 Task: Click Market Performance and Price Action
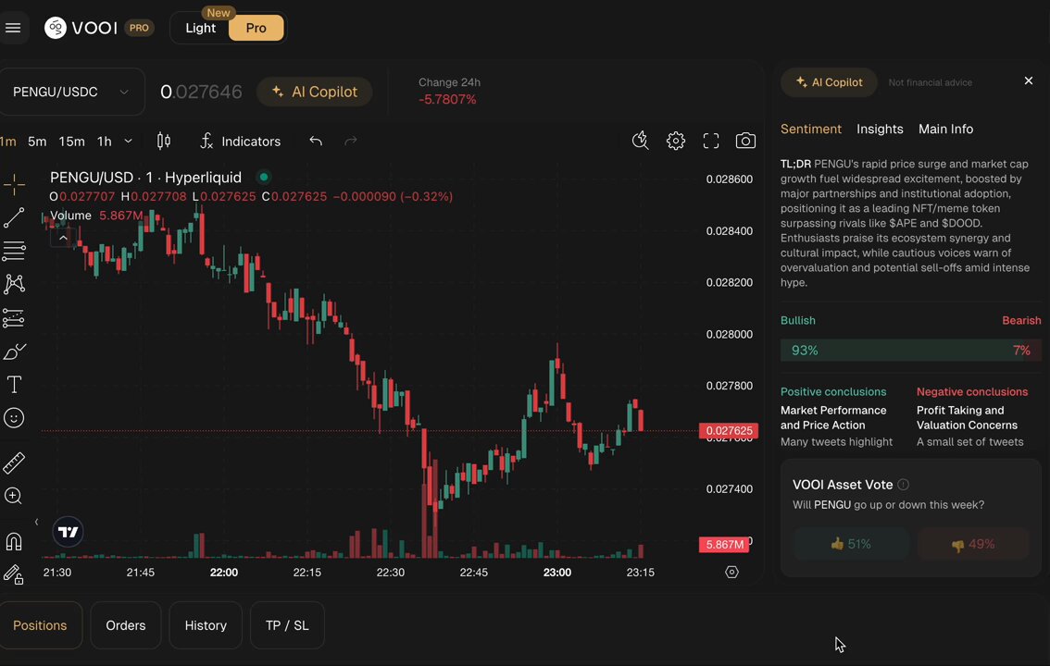click(833, 418)
